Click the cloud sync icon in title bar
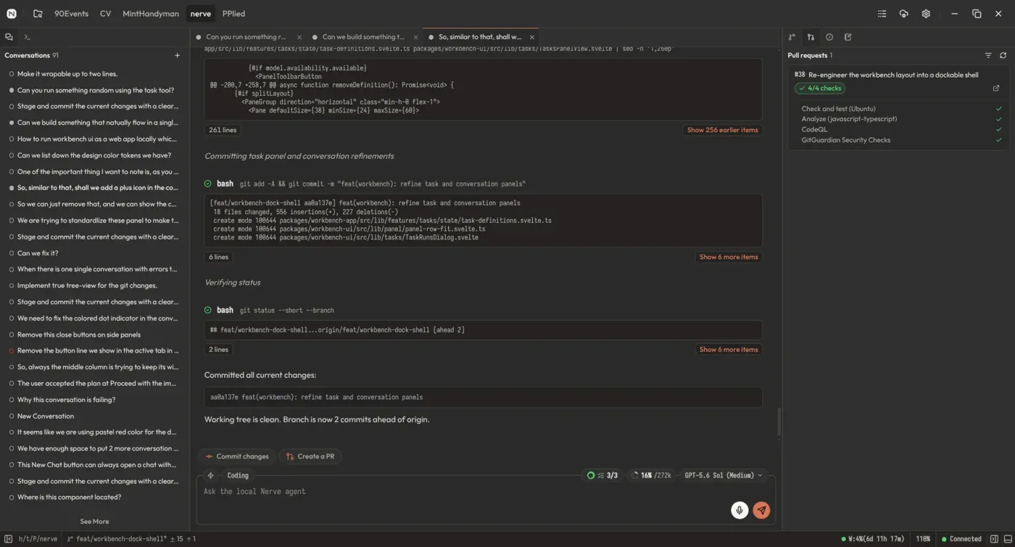1015x547 pixels. (x=903, y=14)
